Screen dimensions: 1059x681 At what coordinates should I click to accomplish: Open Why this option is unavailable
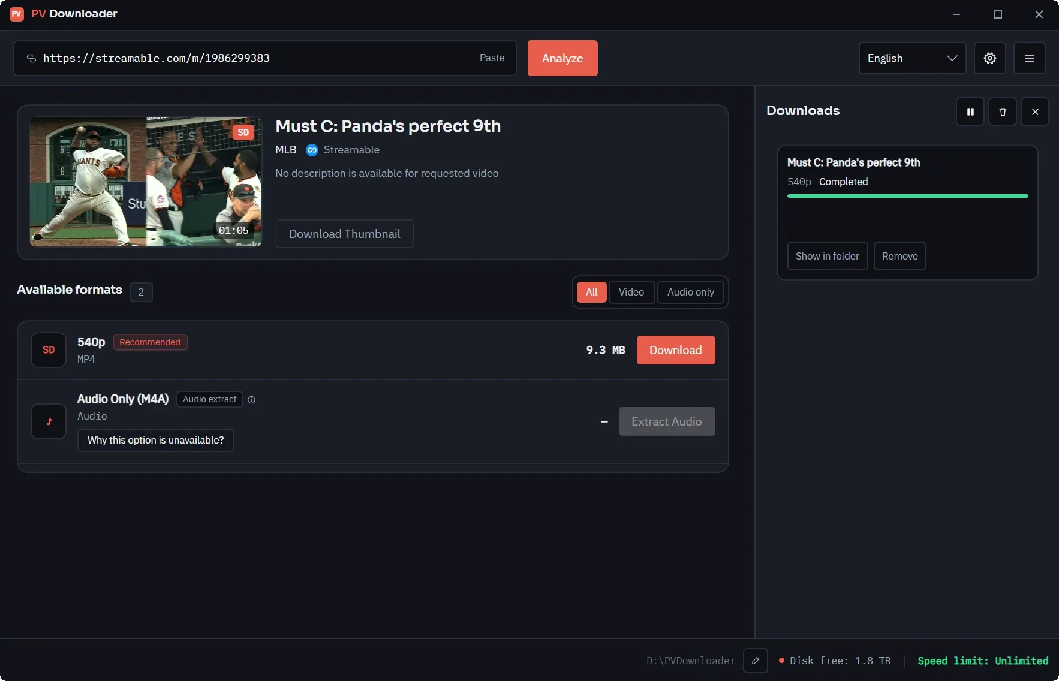(156, 440)
